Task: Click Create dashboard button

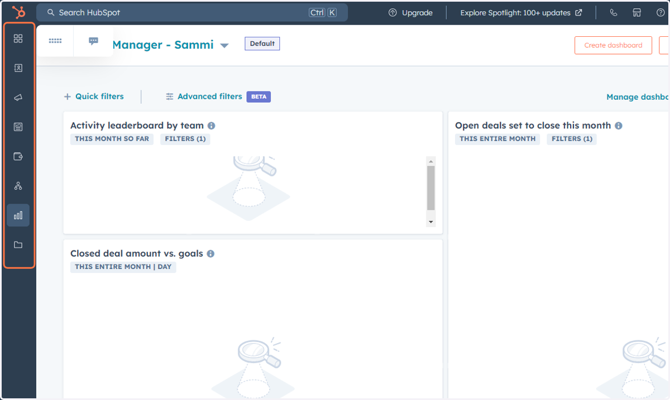Action: 613,45
